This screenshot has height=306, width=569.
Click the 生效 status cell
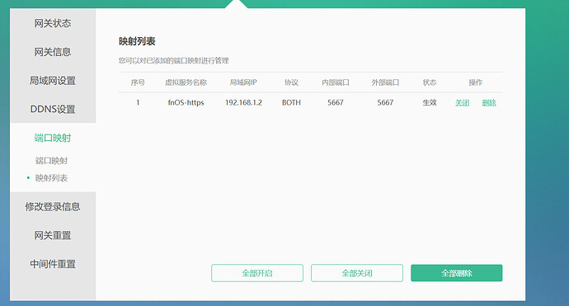(430, 103)
